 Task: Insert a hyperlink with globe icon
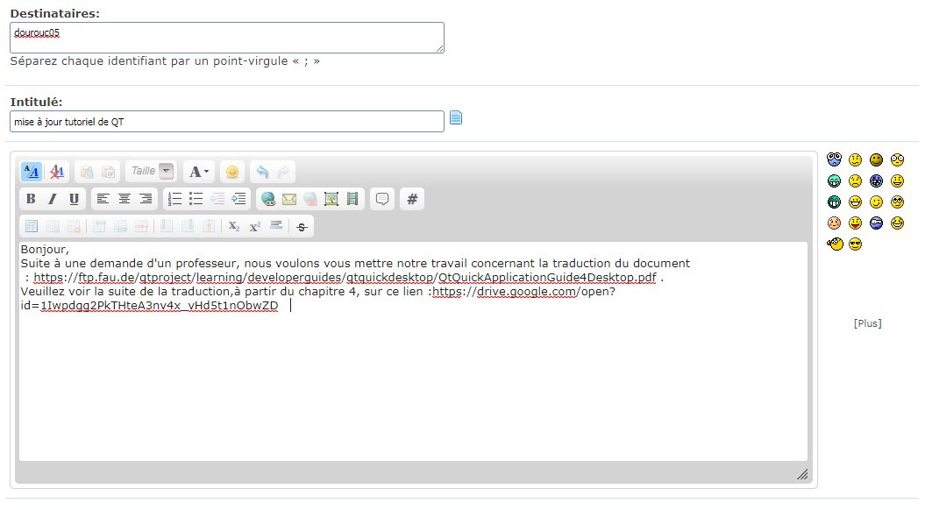coord(268,199)
